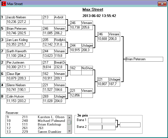Click the seed number 2 box
The image size is (168, 138).
[3, 62]
